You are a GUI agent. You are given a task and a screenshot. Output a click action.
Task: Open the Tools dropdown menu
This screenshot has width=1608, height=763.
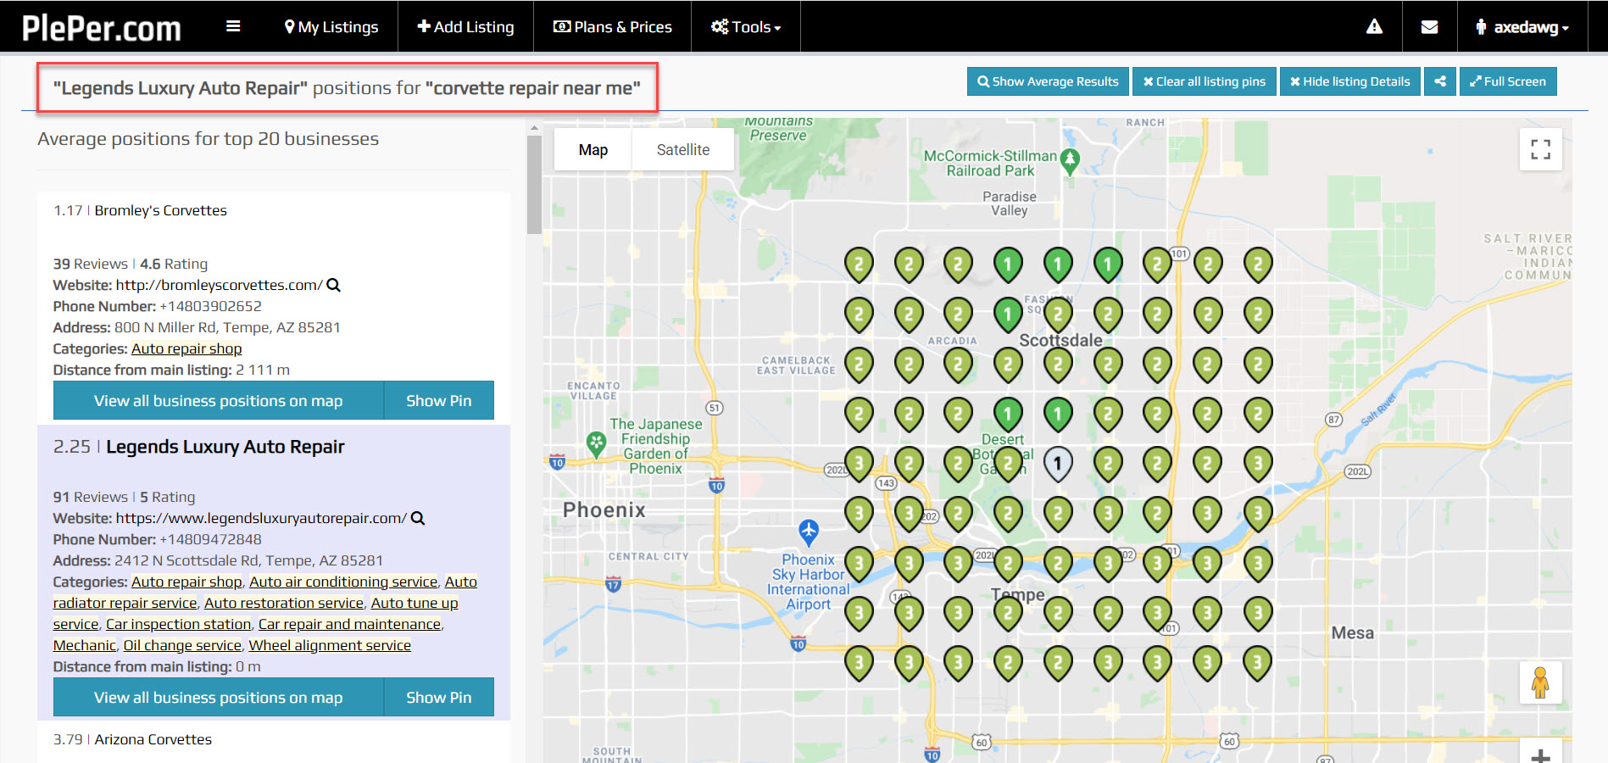(746, 27)
